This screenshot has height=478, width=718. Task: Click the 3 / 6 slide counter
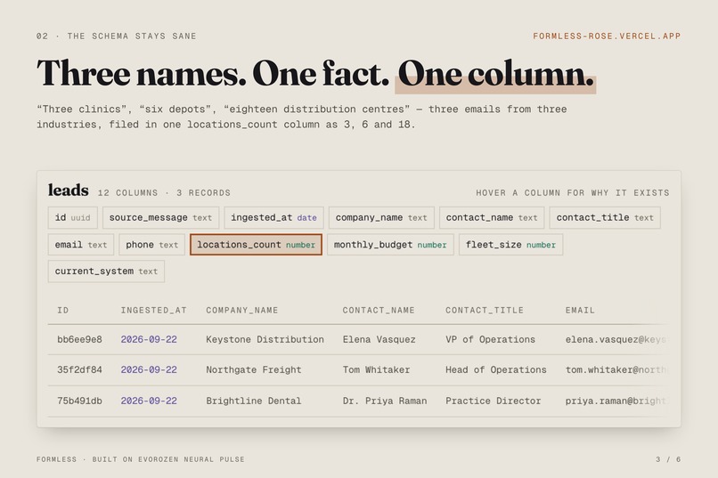pyautogui.click(x=668, y=459)
